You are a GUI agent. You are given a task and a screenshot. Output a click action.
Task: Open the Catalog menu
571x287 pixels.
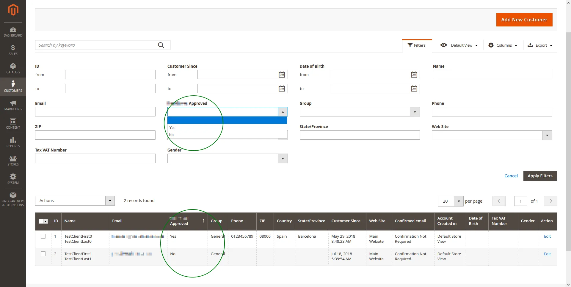[13, 68]
